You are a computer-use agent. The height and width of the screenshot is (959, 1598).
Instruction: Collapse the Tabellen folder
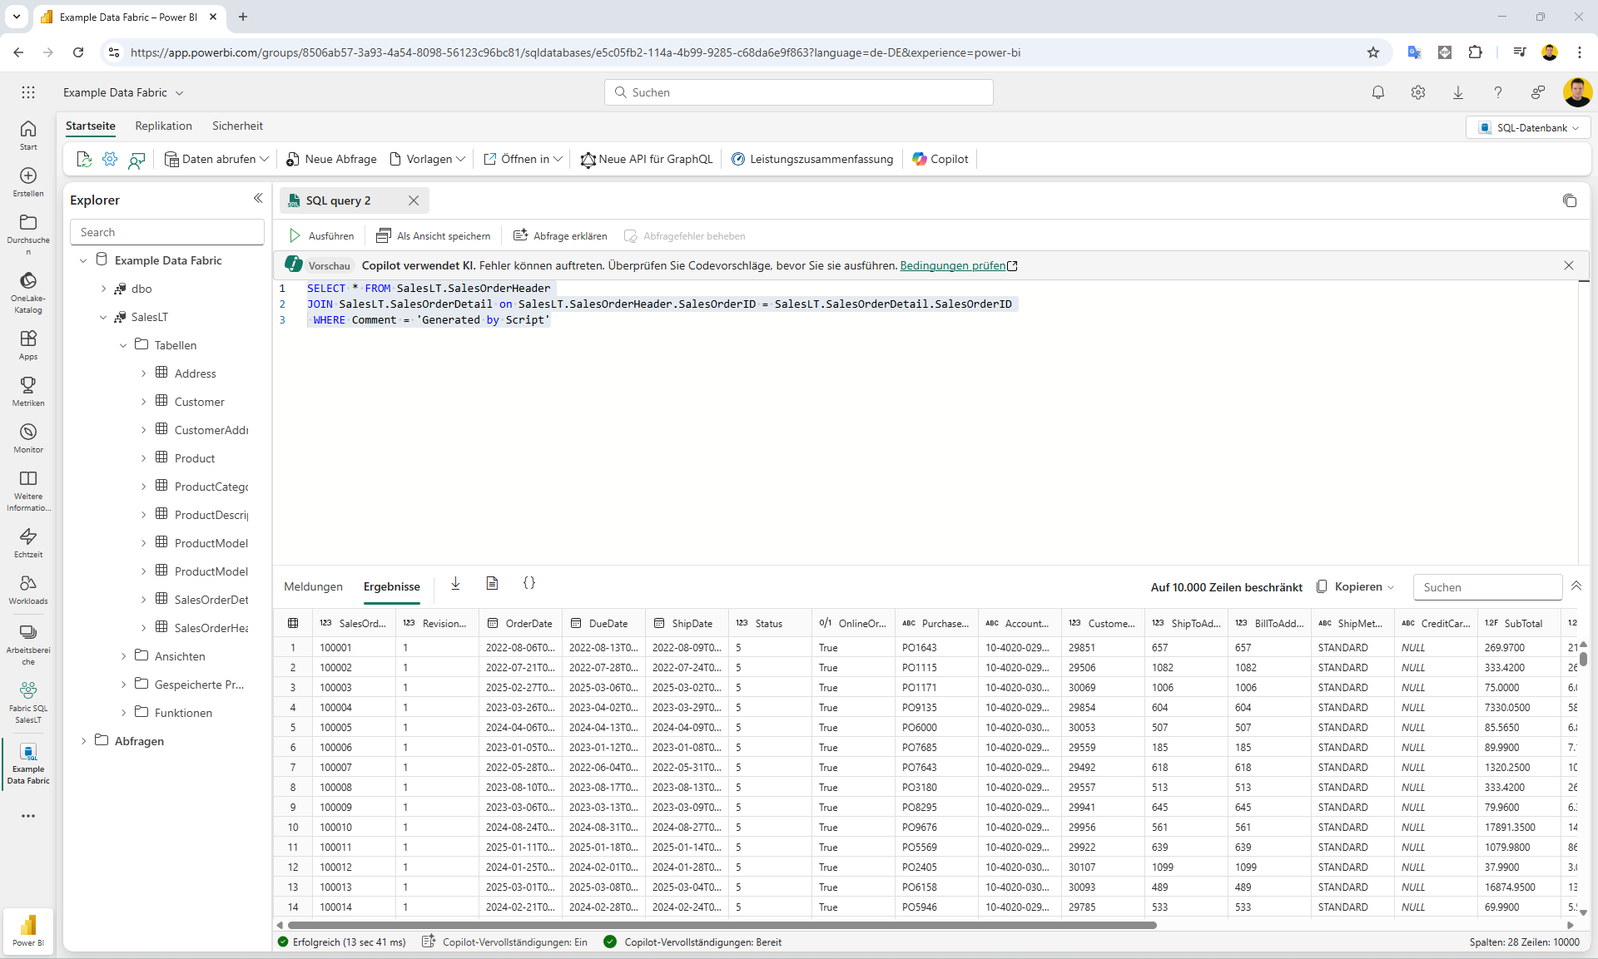pos(123,345)
